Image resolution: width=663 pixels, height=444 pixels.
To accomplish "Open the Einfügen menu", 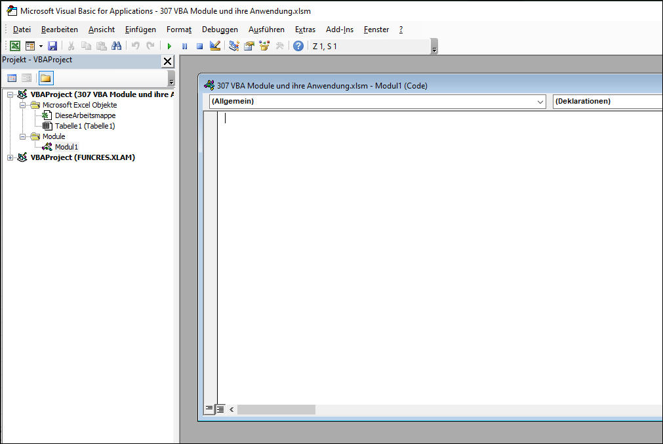I will tap(140, 30).
